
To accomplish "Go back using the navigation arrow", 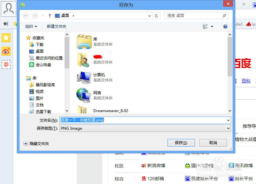I will click(25, 15).
